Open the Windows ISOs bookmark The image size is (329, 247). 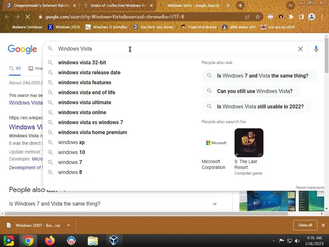tap(64, 27)
